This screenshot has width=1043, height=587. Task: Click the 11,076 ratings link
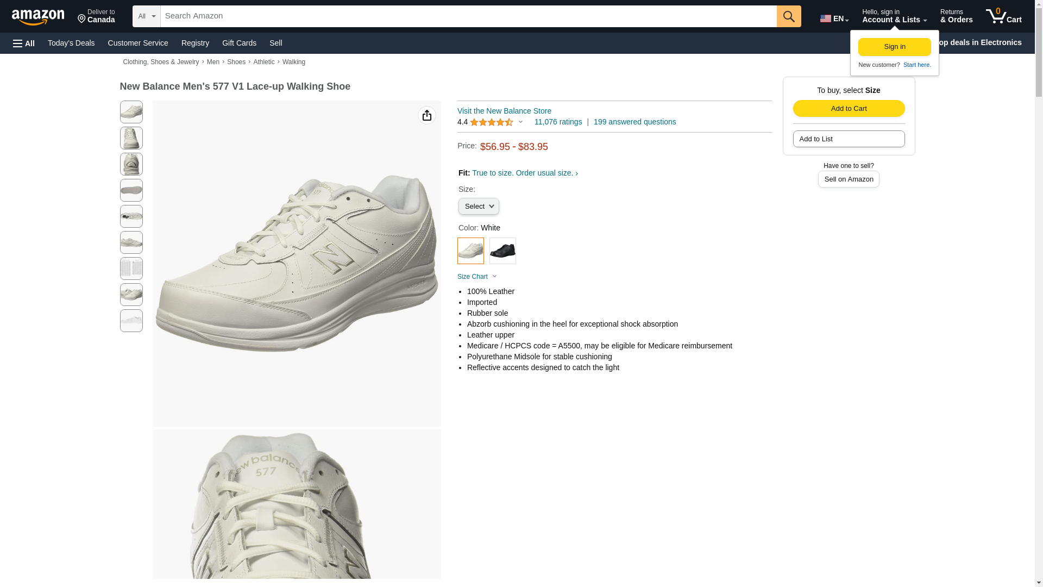(x=558, y=122)
